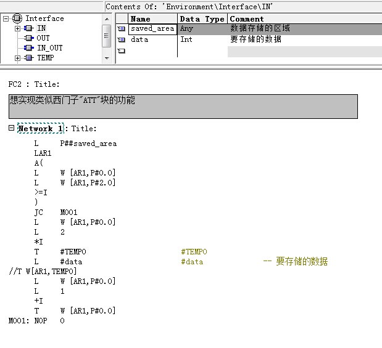
Task: Collapse the Interface root tree node
Action: point(6,18)
